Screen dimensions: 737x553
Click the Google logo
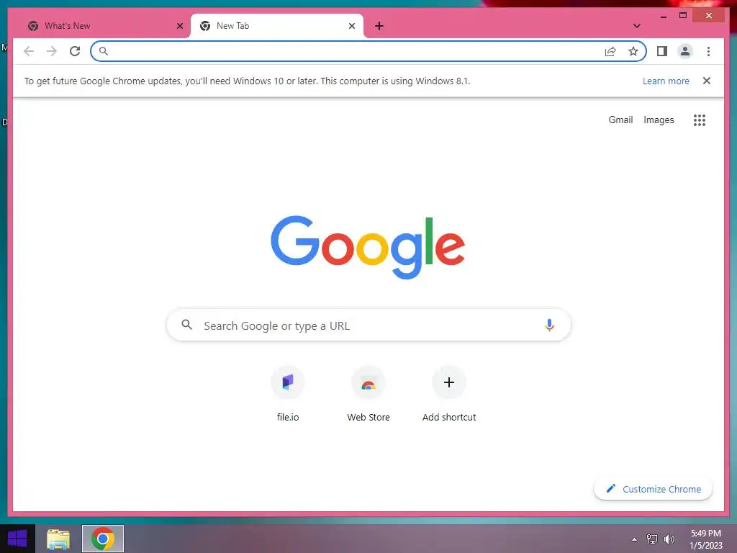click(368, 247)
